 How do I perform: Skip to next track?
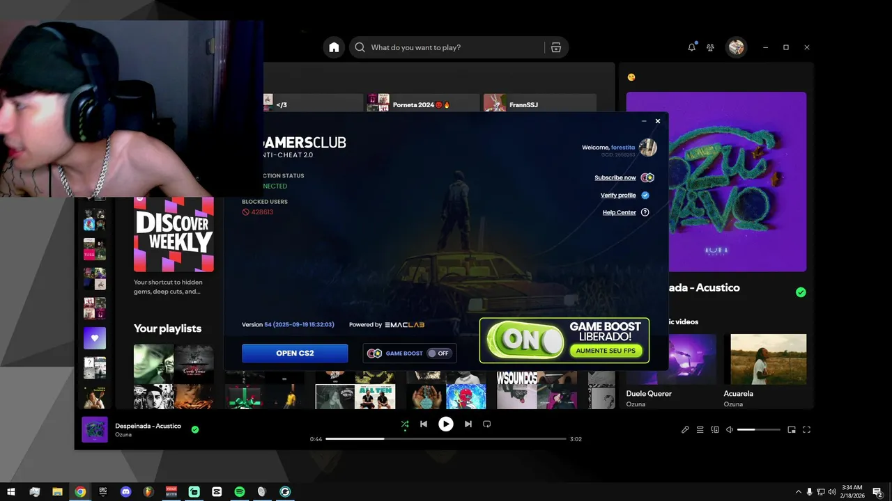point(468,424)
